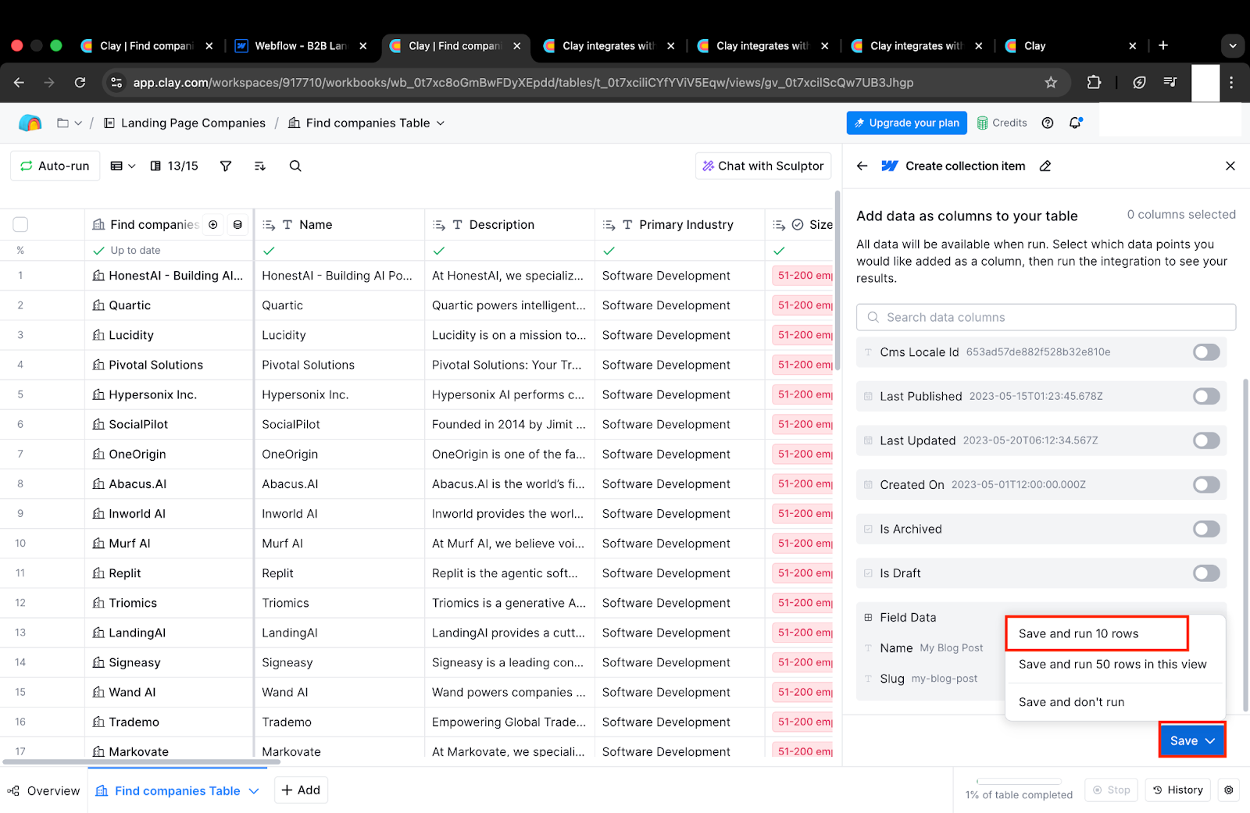Close the Create collection item panel
Viewport: 1250px width, 813px height.
(1230, 166)
